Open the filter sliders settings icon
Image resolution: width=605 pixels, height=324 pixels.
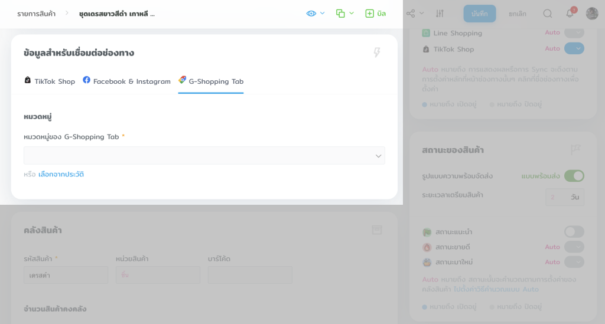[x=440, y=13]
